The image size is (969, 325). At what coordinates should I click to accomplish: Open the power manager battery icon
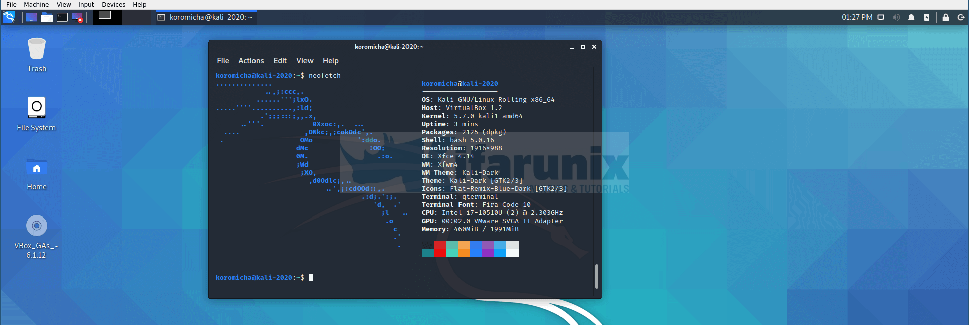(927, 17)
